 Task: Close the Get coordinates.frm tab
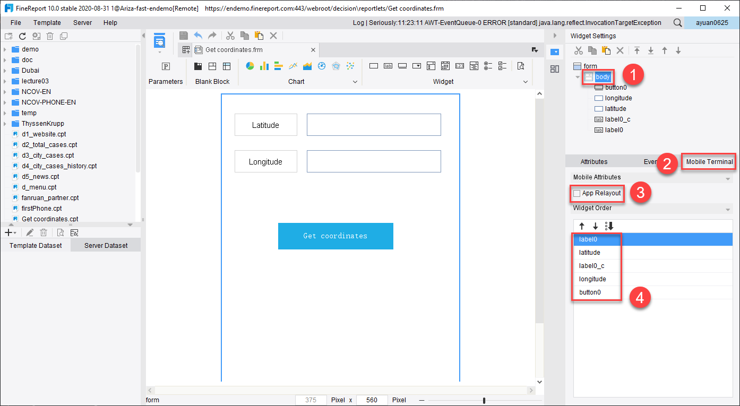click(x=313, y=50)
